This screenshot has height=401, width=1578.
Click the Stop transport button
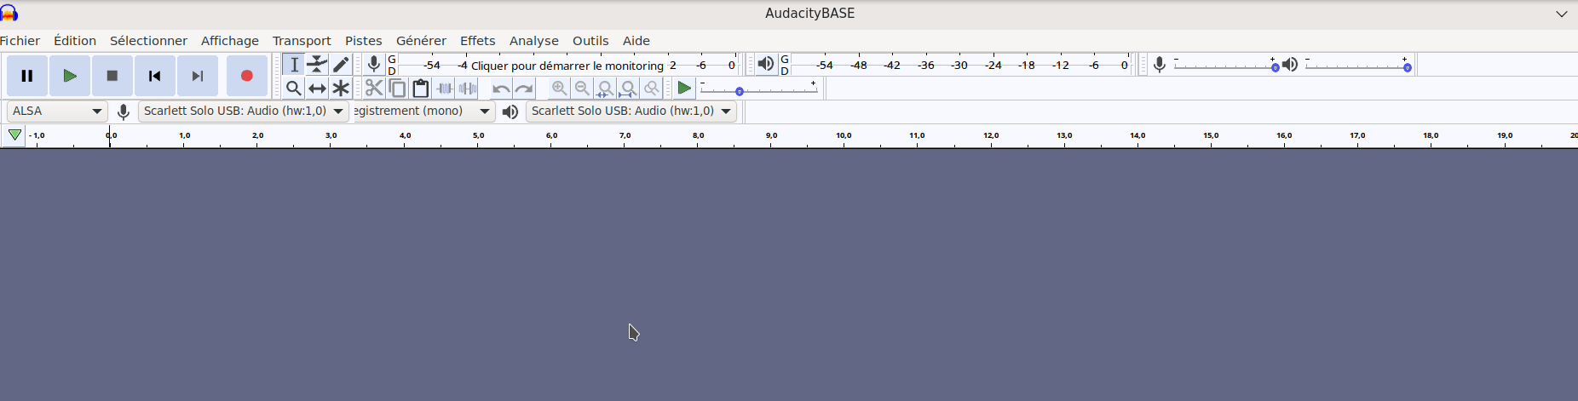click(x=112, y=76)
